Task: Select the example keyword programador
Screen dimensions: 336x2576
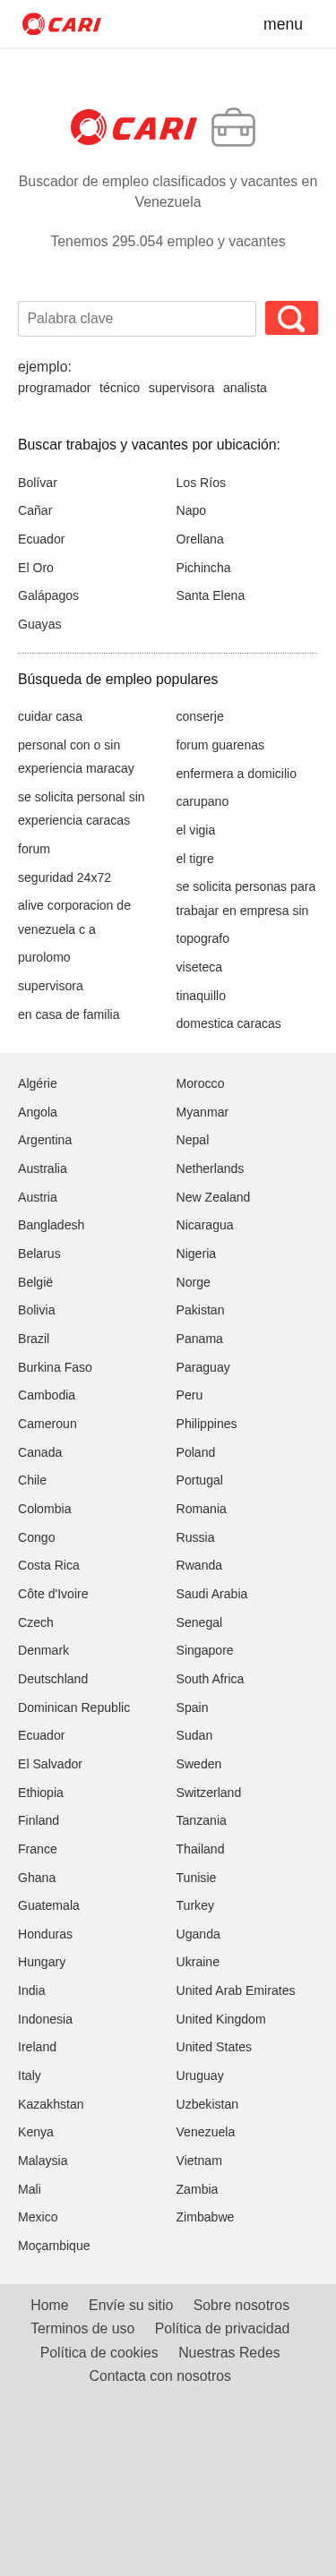Action: click(54, 388)
